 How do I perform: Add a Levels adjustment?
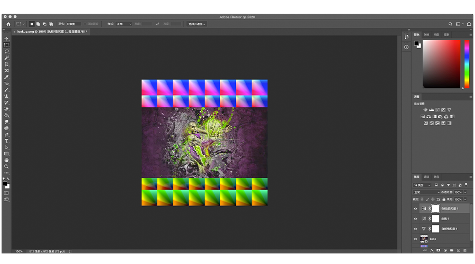[x=431, y=110]
